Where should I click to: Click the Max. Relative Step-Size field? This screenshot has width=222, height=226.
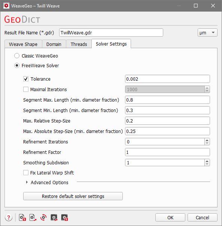pyautogui.click(x=167, y=121)
